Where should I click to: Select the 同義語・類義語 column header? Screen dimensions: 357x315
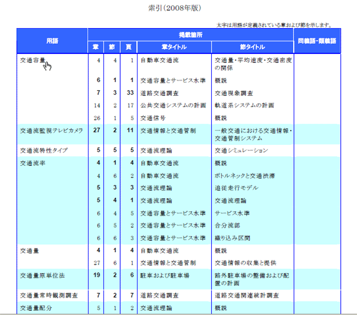click(317, 41)
